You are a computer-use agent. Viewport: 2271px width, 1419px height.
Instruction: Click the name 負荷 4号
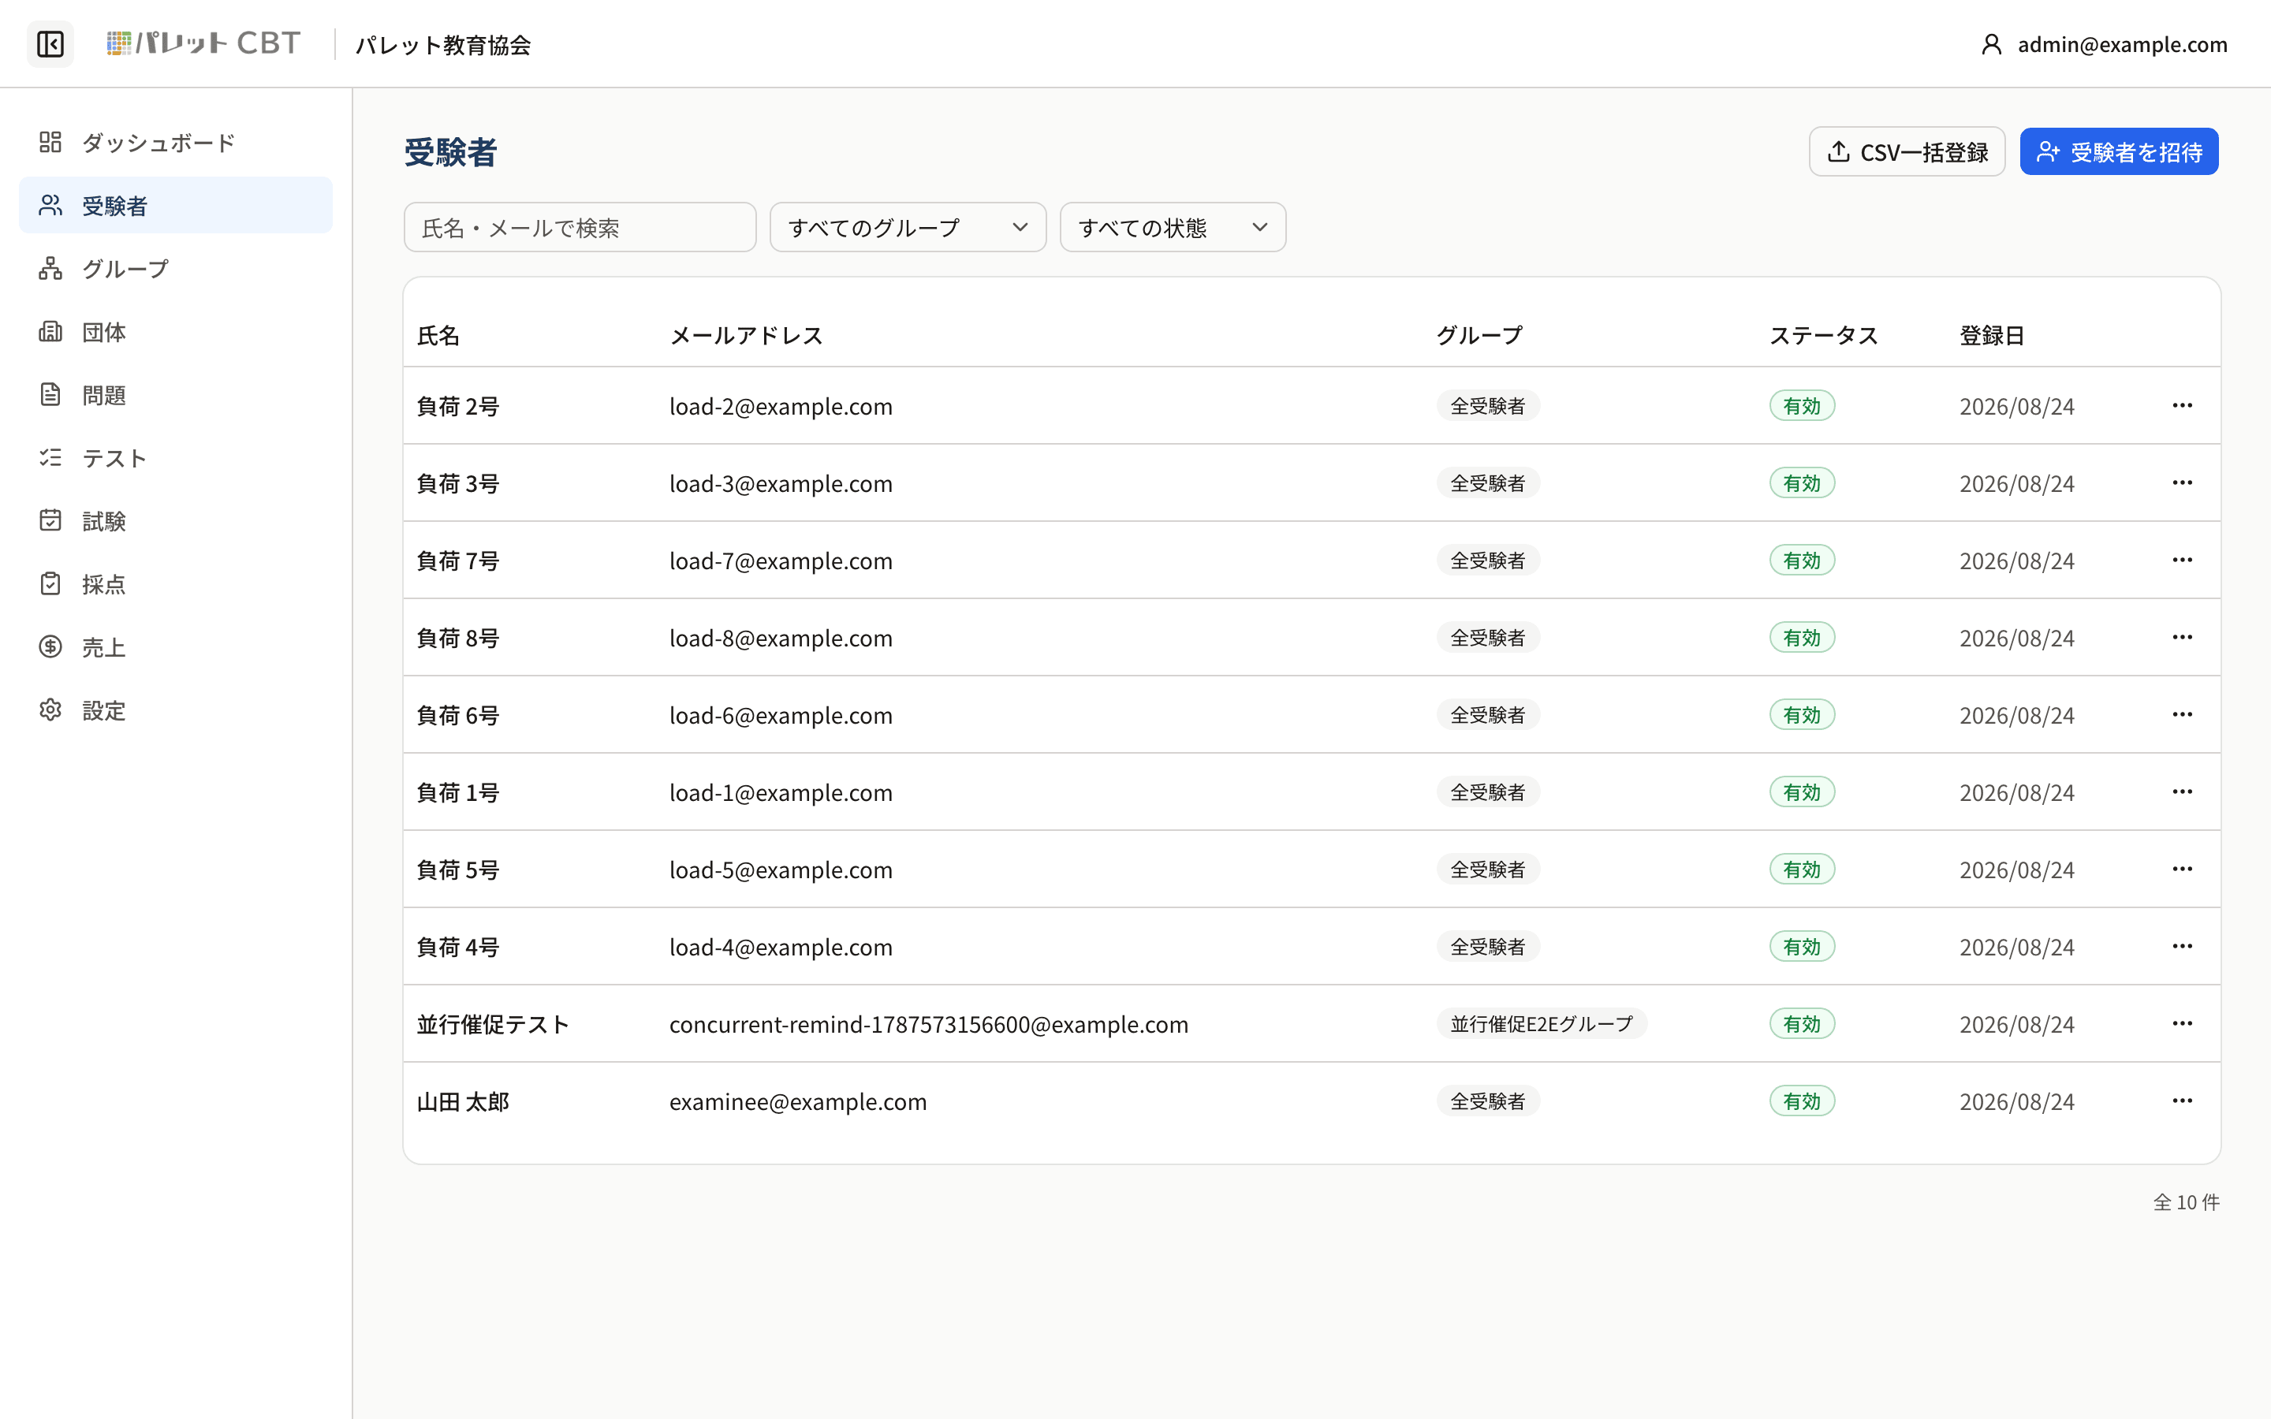458,947
